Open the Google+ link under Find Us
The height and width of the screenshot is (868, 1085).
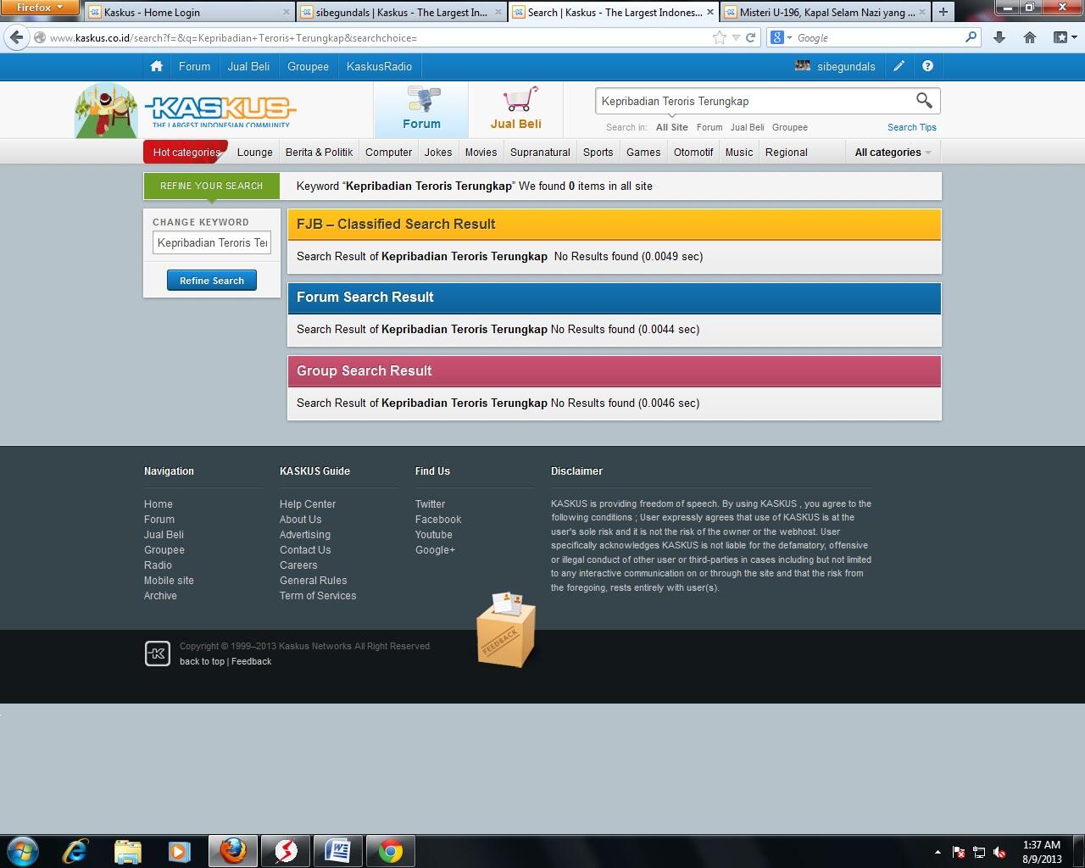[x=435, y=550]
